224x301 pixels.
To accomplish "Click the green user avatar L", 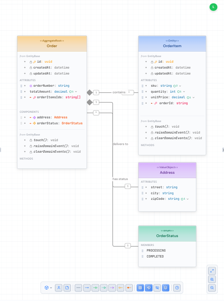I will (213, 7).
